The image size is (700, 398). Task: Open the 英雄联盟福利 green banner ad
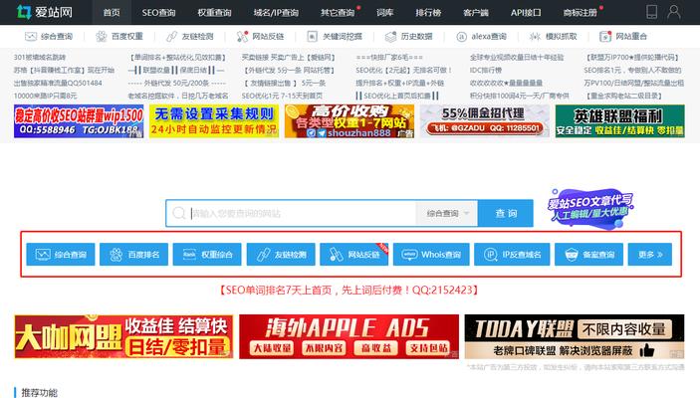(x=620, y=121)
